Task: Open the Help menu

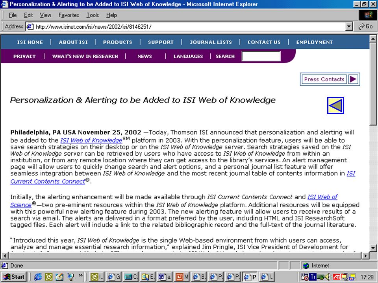Action: click(x=111, y=15)
